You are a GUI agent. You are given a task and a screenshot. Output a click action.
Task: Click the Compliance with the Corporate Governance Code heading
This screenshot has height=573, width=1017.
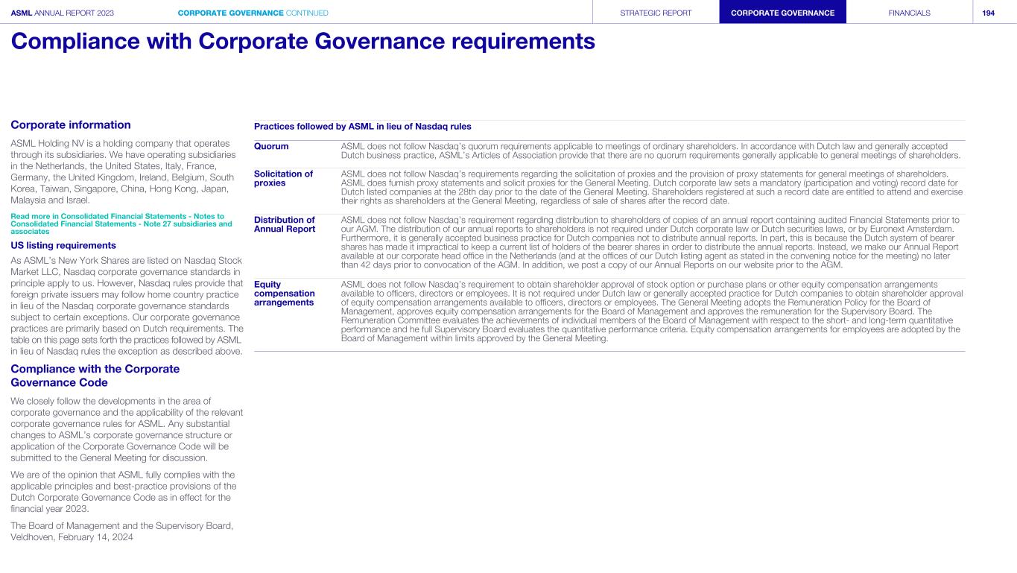tap(95, 376)
